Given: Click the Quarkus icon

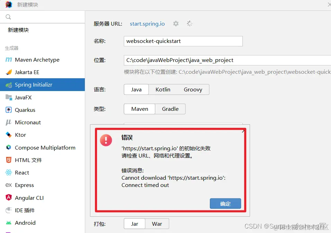Looking at the screenshot, I should pyautogui.click(x=9, y=110).
